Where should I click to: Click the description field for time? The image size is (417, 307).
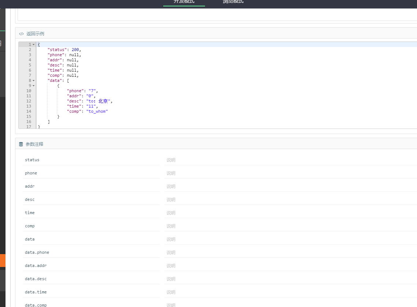[290, 213]
